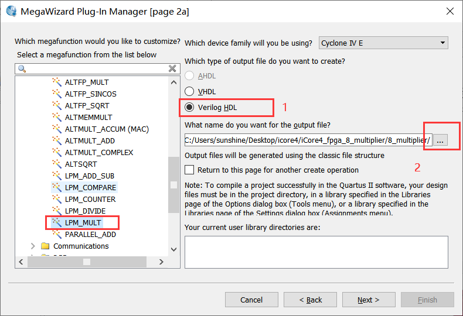Click the wand icon next to ALTSQRT
This screenshot has height=316, width=463.
57,164
